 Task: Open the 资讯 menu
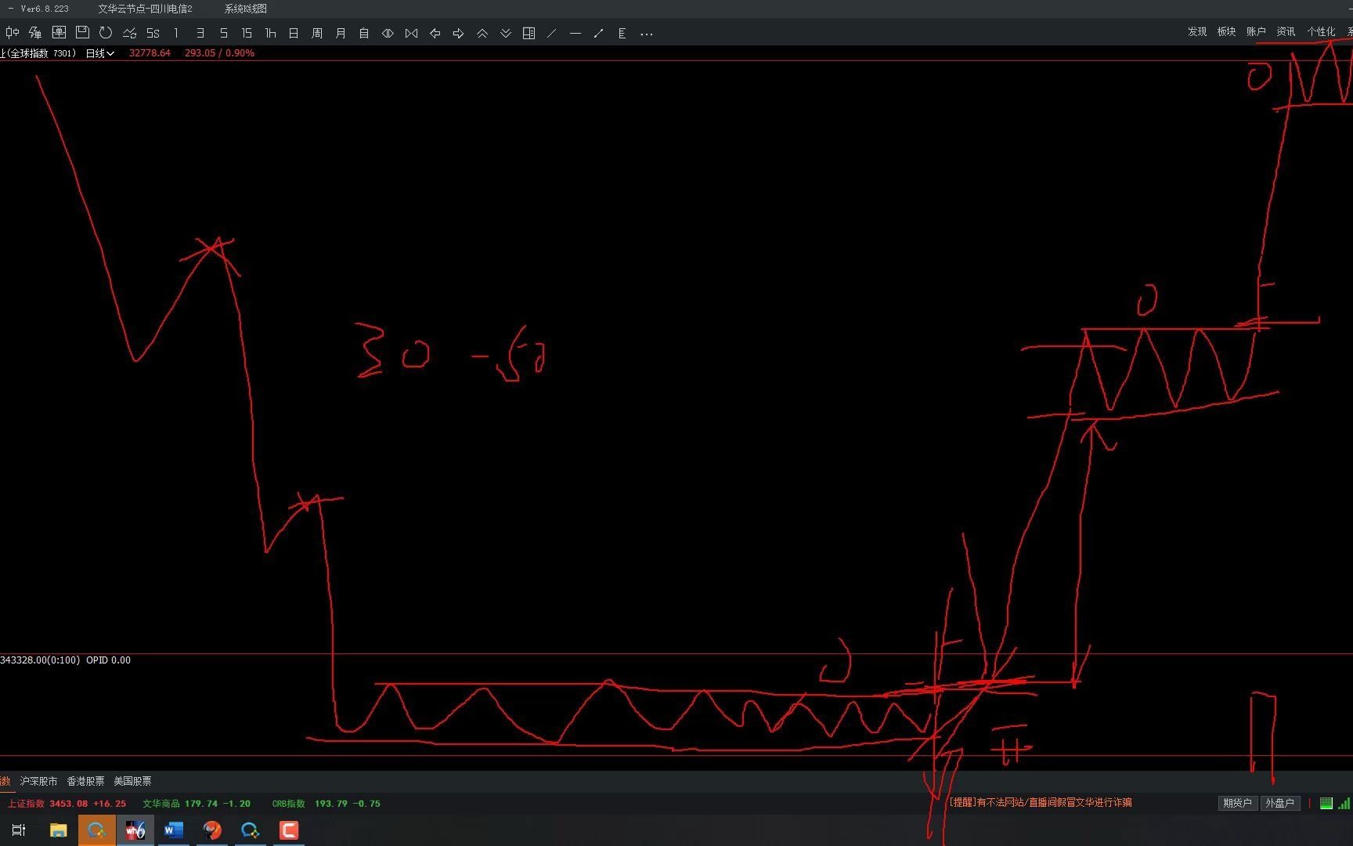(x=1286, y=31)
